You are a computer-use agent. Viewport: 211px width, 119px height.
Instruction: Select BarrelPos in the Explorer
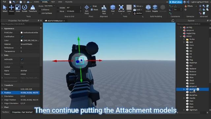193,95
